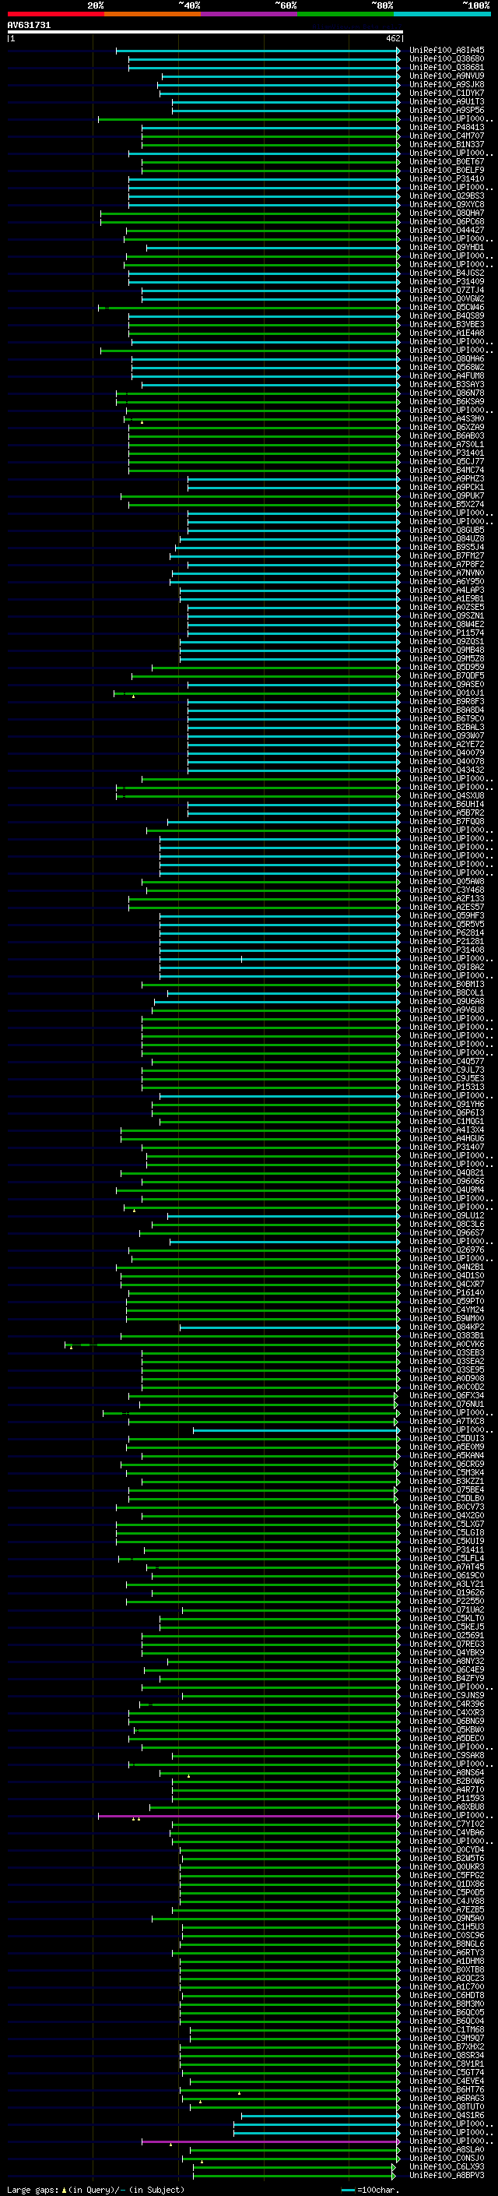Select the label UniRef100_B7FQQ8
This screenshot has width=498, height=2196.
446,822
